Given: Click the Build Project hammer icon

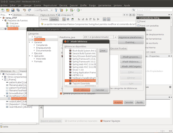Looking at the screenshot, I should (x=56, y=10).
